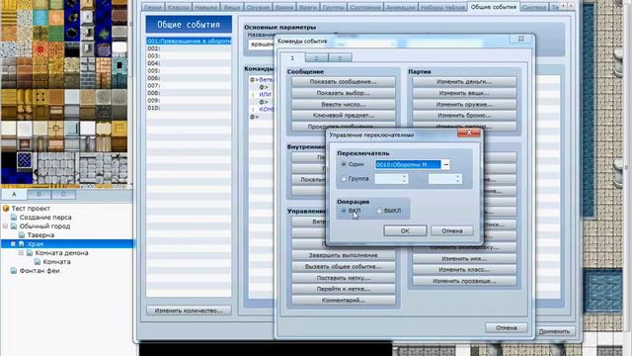Select the Фонтан феи map in the tree
The width and height of the screenshot is (632, 356).
pos(39,270)
